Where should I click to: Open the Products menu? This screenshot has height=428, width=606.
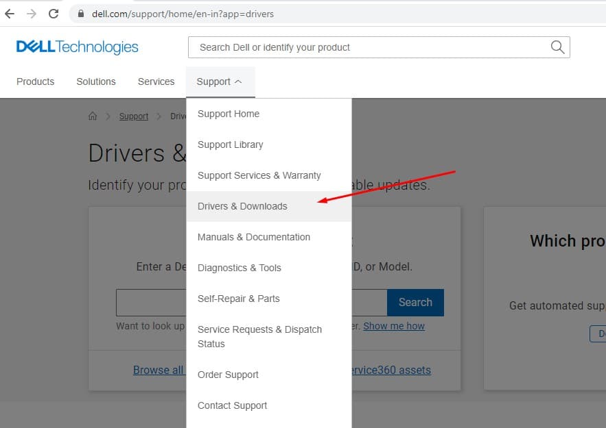pyautogui.click(x=35, y=81)
